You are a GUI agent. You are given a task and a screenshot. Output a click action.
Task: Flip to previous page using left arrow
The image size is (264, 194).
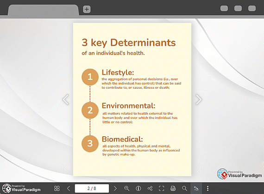tap(66, 100)
